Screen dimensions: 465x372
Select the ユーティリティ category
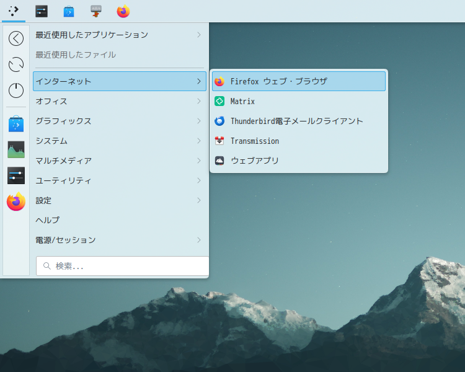pos(120,180)
